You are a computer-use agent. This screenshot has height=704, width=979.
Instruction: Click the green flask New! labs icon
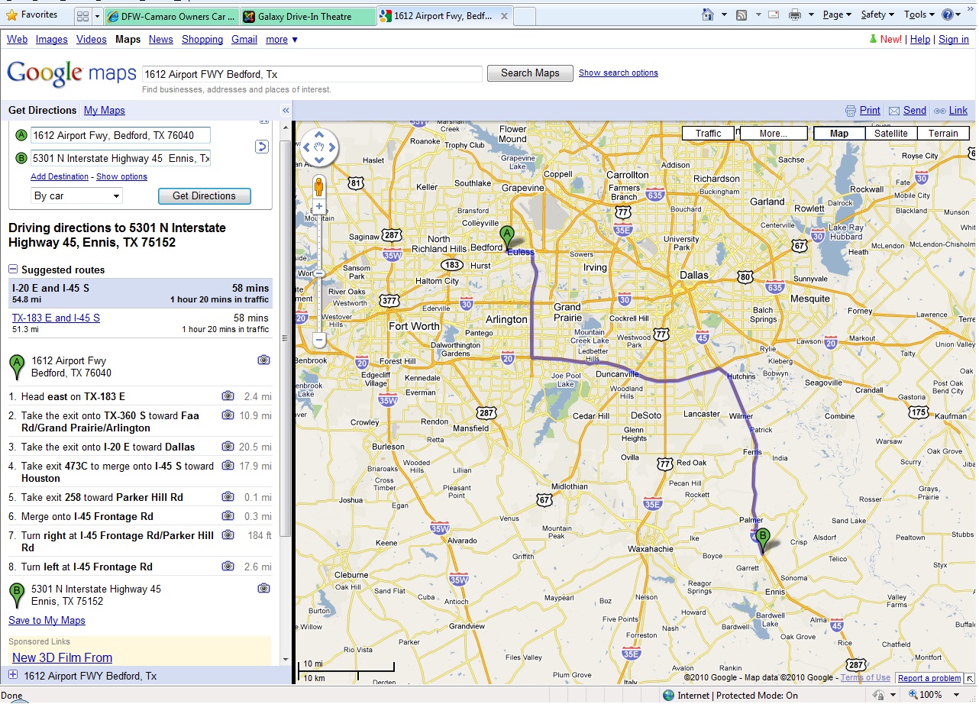coord(873,39)
